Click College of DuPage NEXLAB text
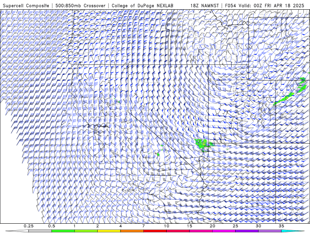 point(142,5)
